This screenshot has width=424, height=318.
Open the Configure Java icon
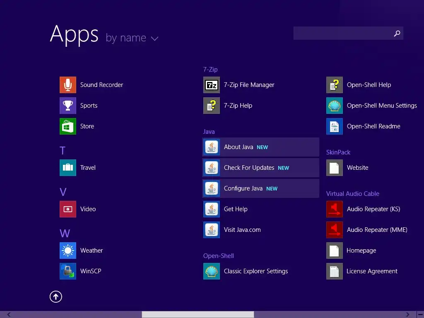pos(212,188)
